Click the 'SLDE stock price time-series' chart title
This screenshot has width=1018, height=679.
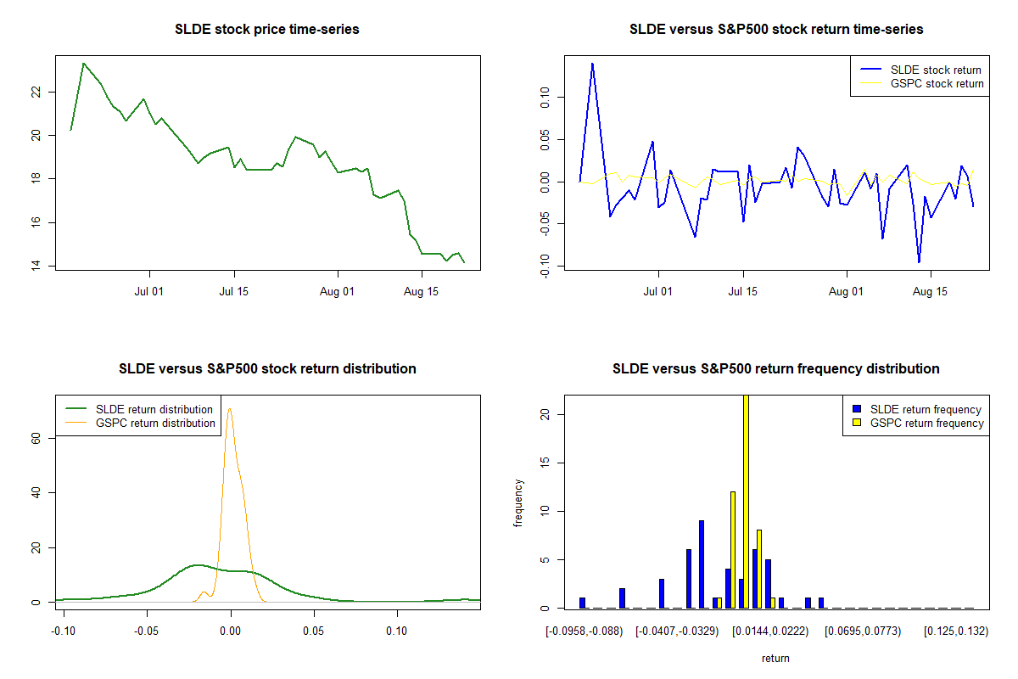click(267, 30)
